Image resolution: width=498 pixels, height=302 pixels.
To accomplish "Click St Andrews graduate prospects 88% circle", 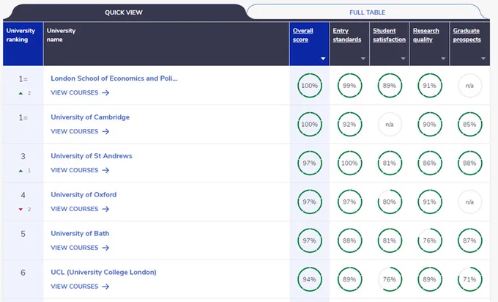I will 469,163.
